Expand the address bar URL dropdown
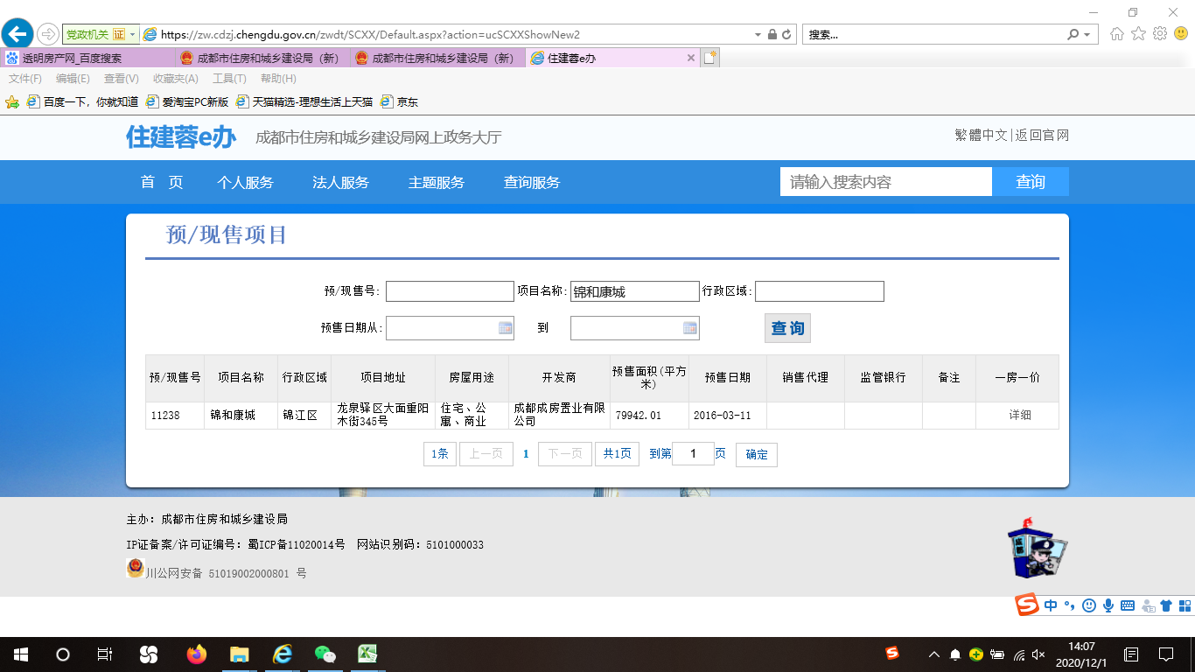The height and width of the screenshot is (672, 1195). click(x=758, y=35)
